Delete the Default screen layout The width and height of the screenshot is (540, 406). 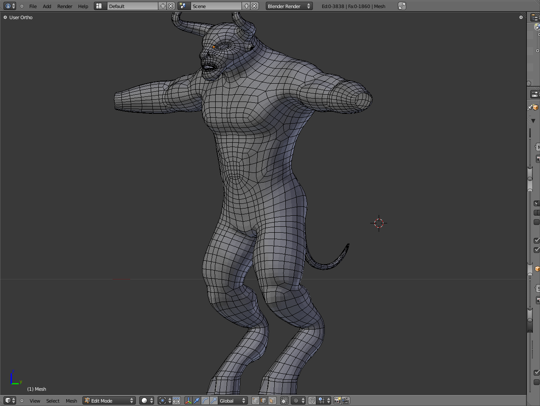click(x=171, y=6)
